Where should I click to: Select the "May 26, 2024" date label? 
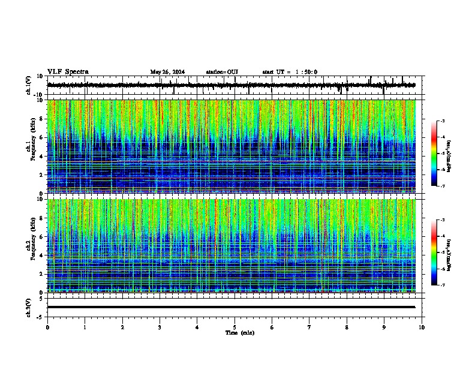(x=167, y=72)
